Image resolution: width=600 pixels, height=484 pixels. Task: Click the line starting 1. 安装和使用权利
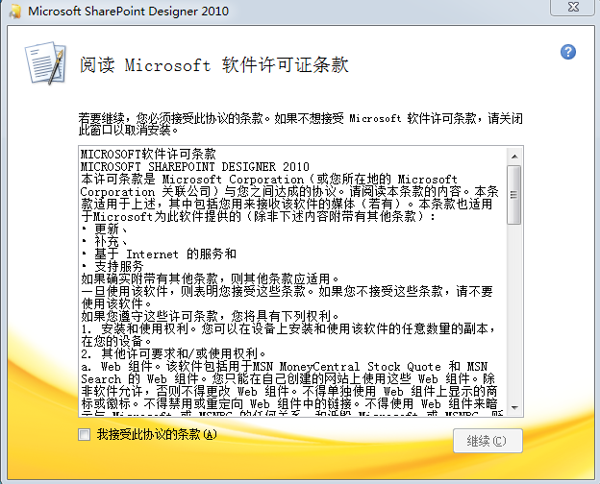click(x=288, y=328)
